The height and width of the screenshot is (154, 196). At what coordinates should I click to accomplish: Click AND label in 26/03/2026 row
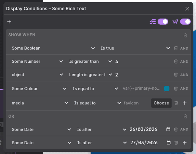point(184,129)
